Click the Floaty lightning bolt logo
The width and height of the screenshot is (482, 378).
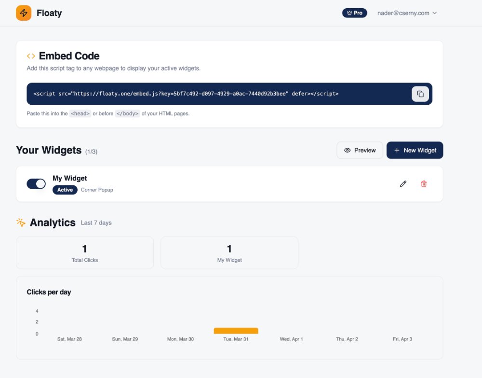click(24, 13)
